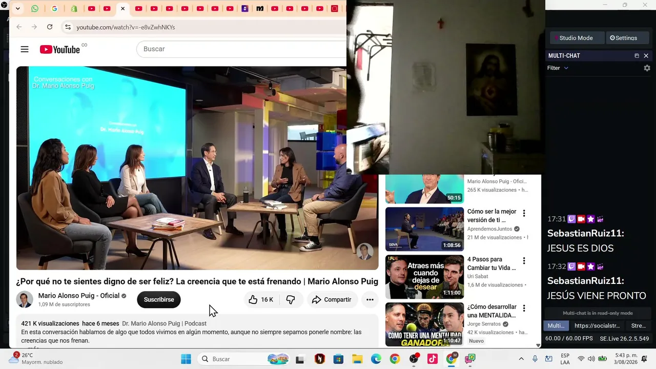Focus the YouTube Buscar search box
The width and height of the screenshot is (656, 369).
tap(241, 49)
